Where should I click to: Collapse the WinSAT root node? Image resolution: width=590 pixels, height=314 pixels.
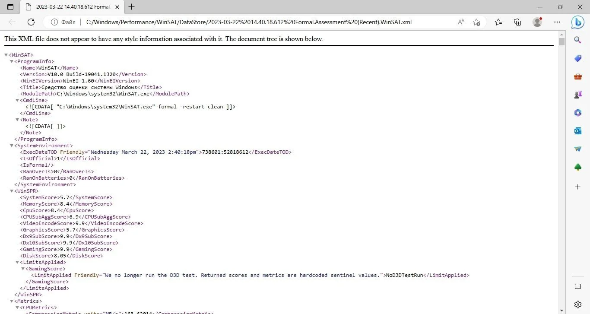6,55
